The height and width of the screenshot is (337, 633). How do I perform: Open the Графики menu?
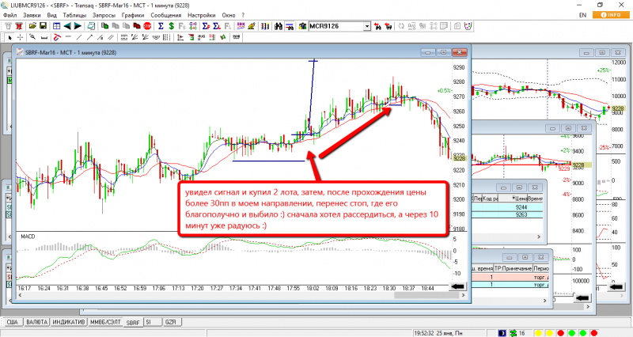click(133, 15)
